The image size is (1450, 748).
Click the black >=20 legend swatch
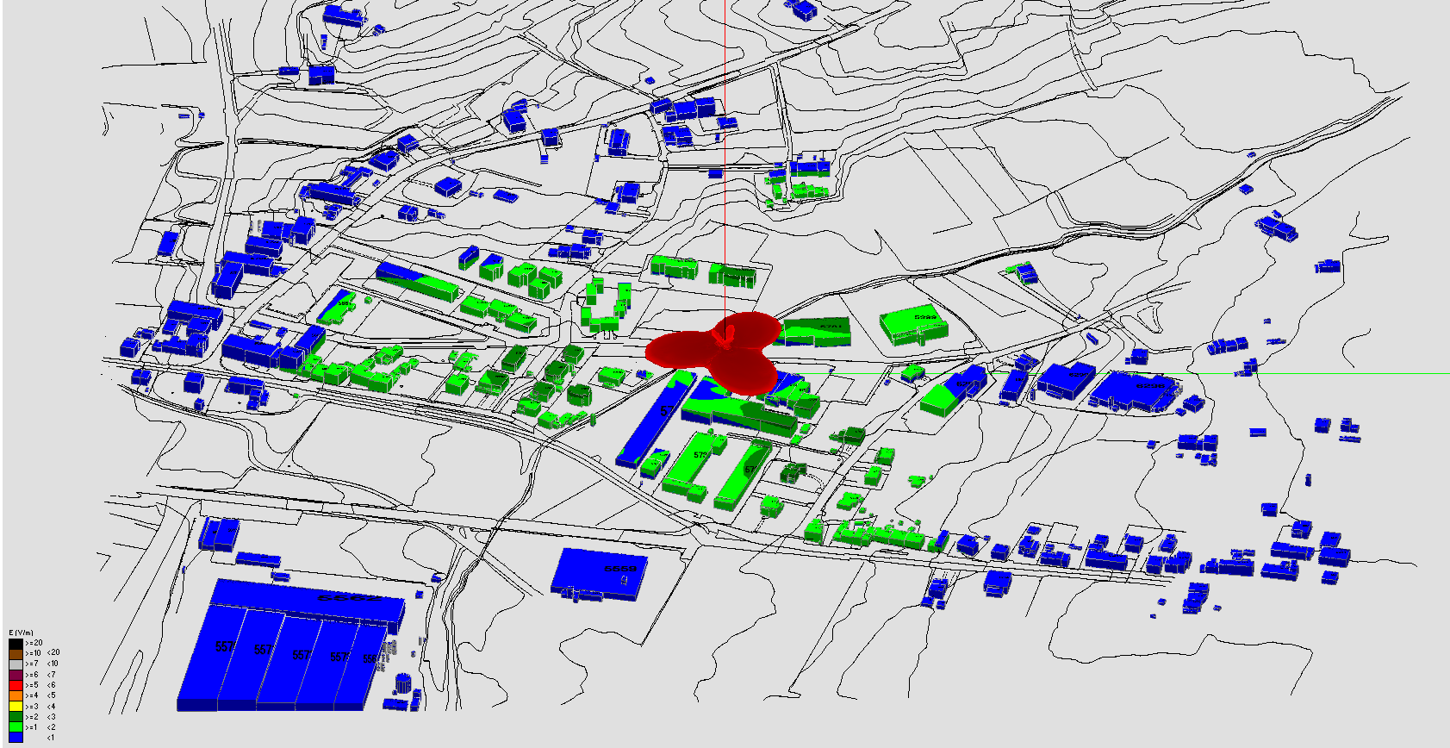tap(16, 644)
